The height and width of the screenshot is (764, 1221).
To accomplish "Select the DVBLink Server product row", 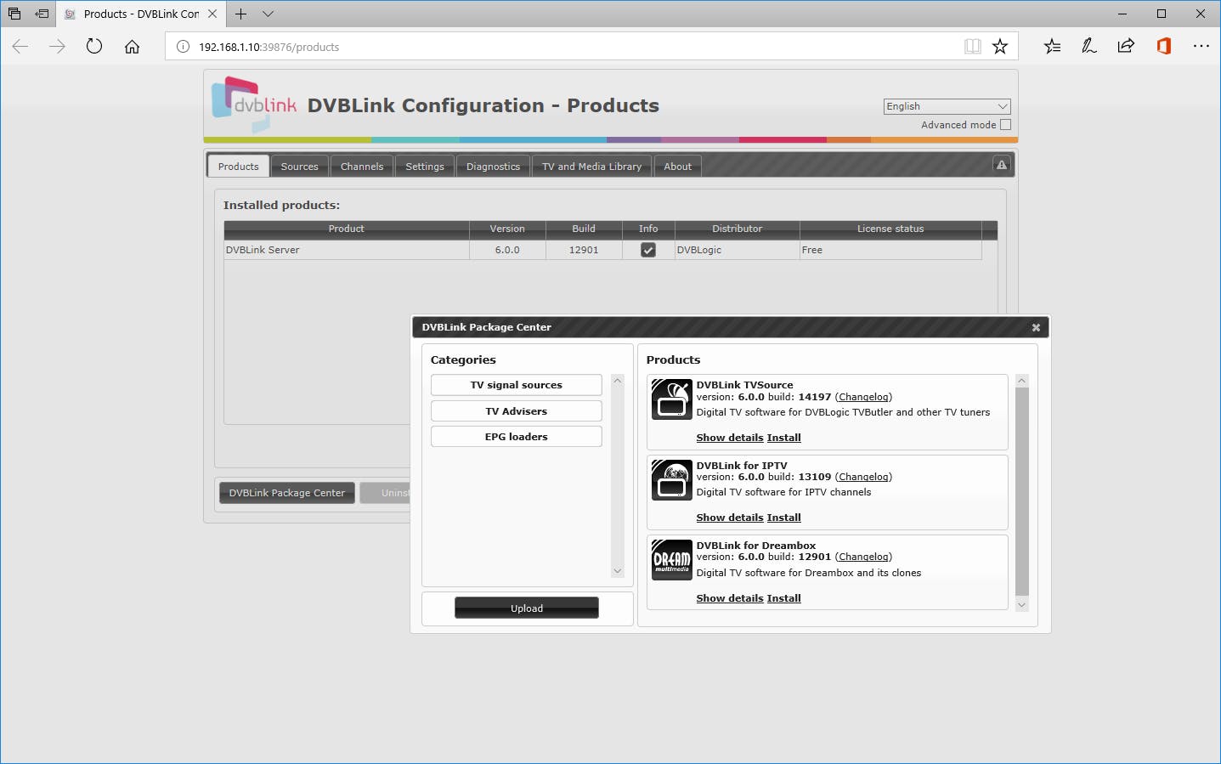I will tap(602, 250).
